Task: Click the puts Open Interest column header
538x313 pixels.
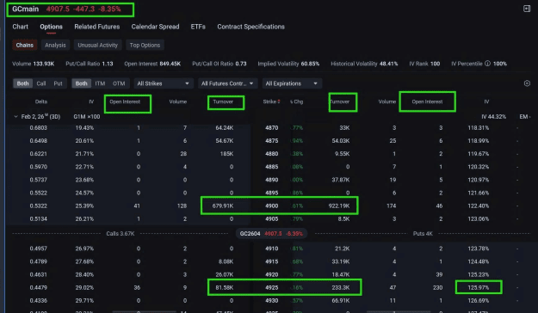Action: pos(427,101)
